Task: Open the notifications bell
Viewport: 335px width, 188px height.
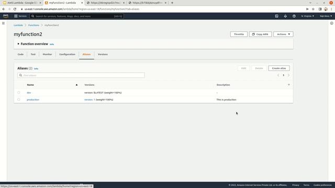Action: (x=285, y=16)
